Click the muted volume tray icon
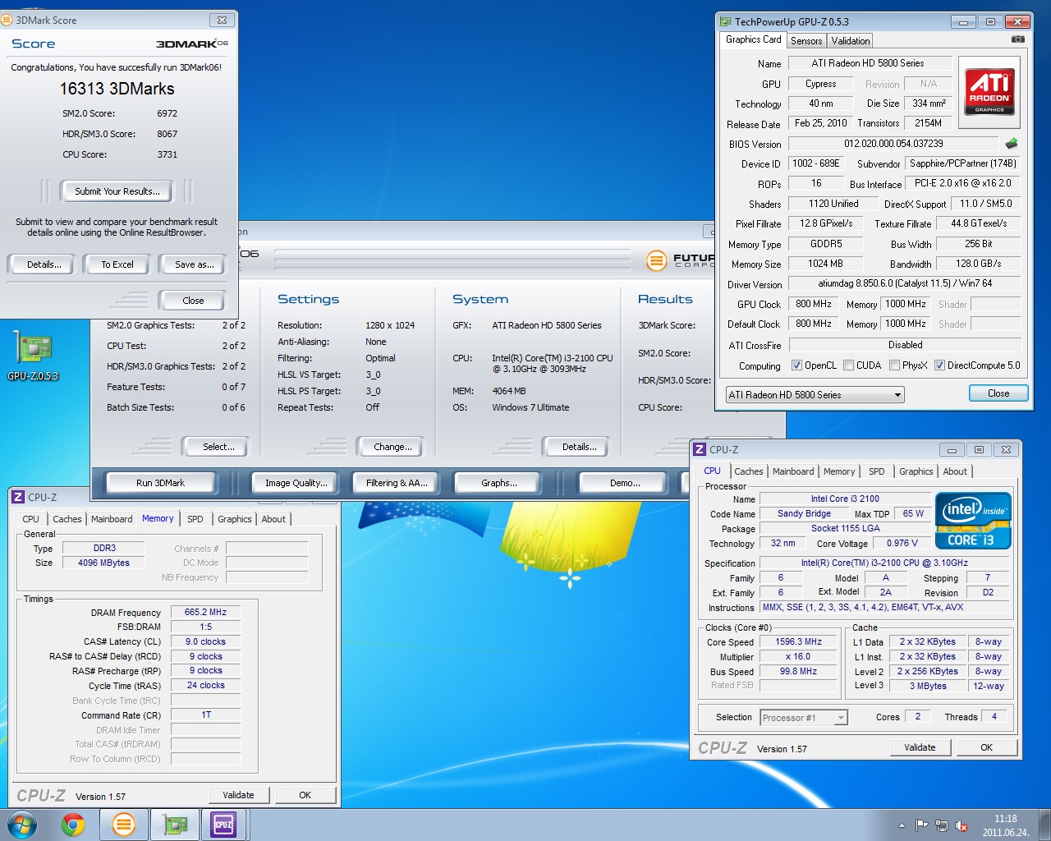Screen dimensions: 1051x841 pos(962,826)
